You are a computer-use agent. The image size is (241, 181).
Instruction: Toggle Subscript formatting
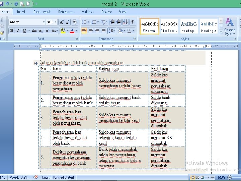point(41,31)
